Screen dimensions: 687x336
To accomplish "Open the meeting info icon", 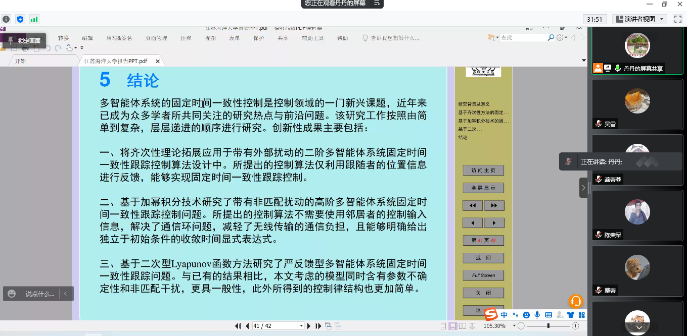I will (x=6, y=19).
